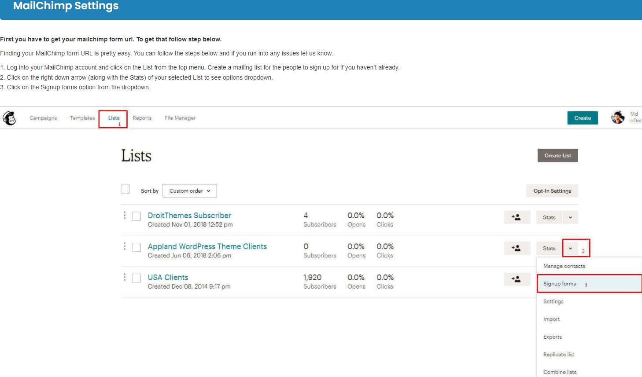Open Templates in top menu
This screenshot has height=377, width=642.
(x=82, y=118)
